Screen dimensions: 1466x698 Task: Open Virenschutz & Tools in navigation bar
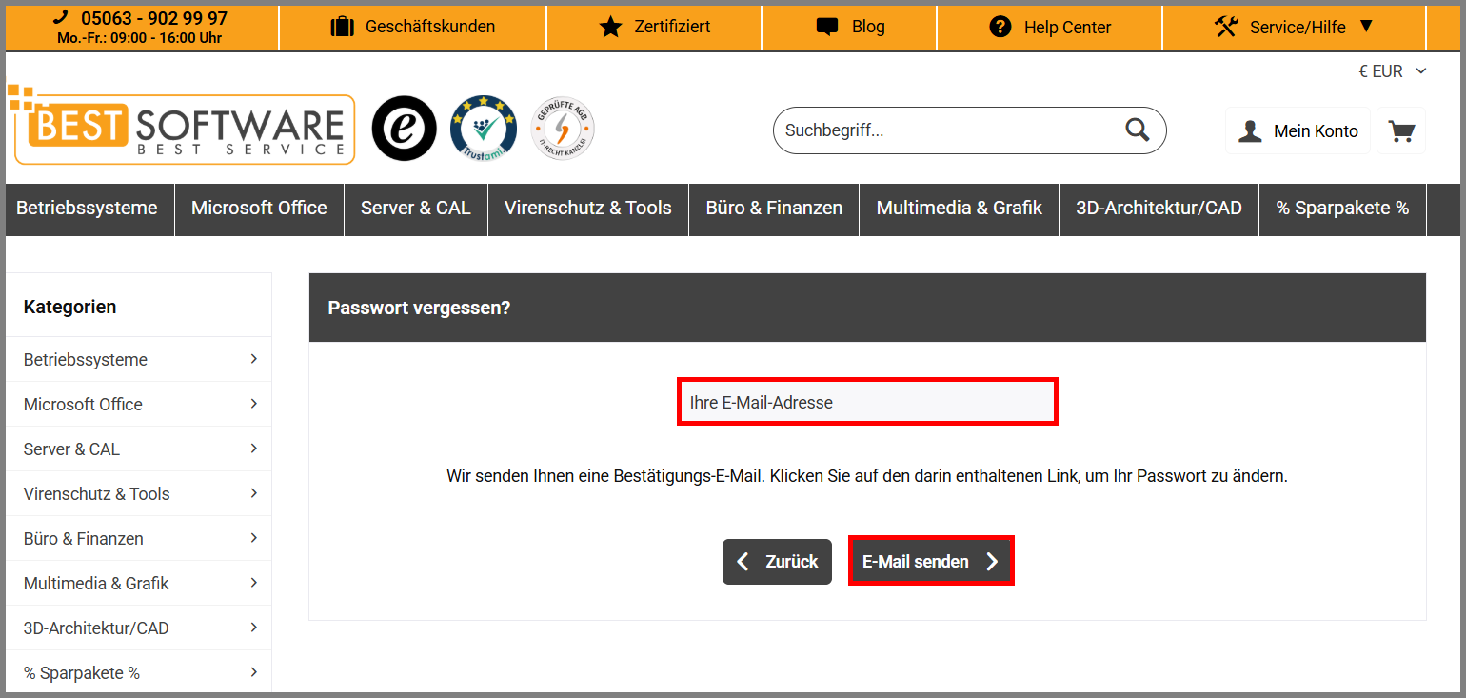tap(588, 209)
